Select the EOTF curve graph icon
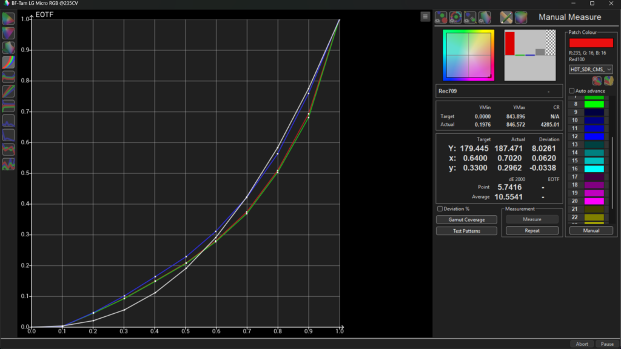The height and width of the screenshot is (349, 621). pyautogui.click(x=8, y=62)
